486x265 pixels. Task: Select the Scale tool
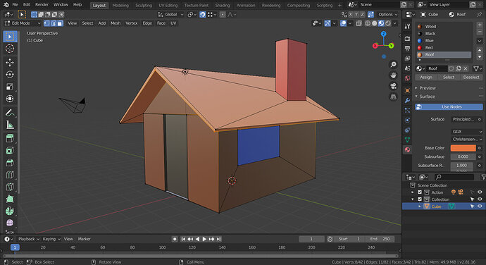[10, 87]
